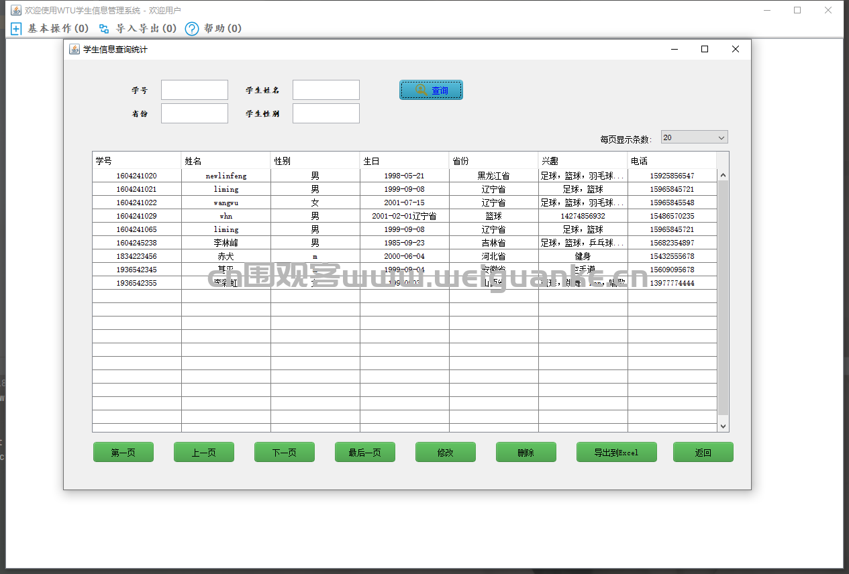This screenshot has height=574, width=849.
Task: Open the 基本操作(O) menu
Action: click(58, 29)
